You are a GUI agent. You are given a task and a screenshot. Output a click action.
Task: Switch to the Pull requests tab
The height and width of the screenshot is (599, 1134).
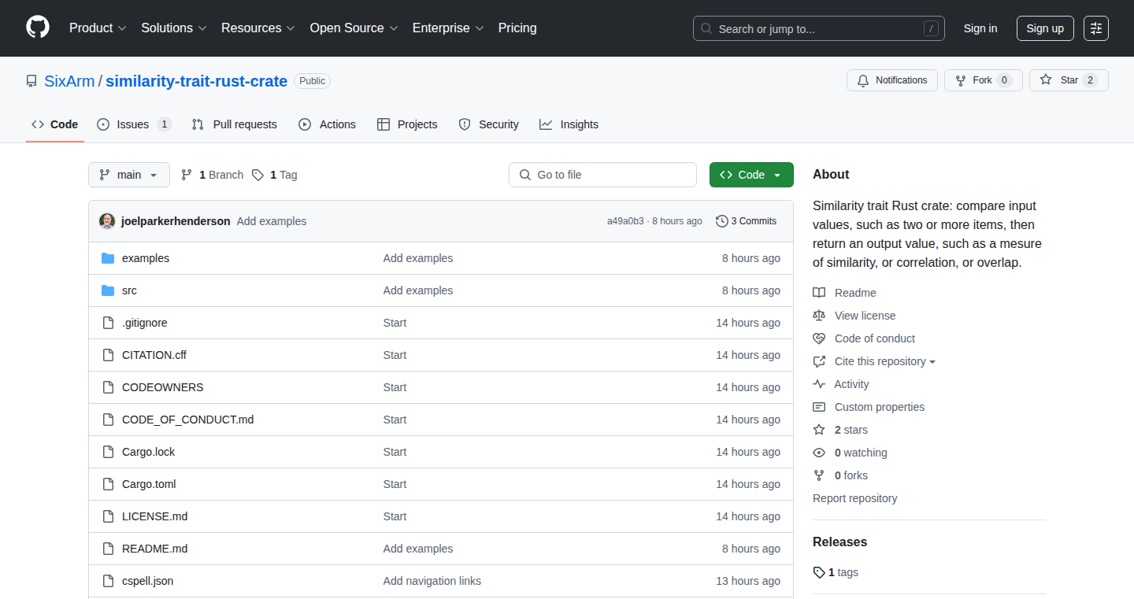click(x=235, y=124)
